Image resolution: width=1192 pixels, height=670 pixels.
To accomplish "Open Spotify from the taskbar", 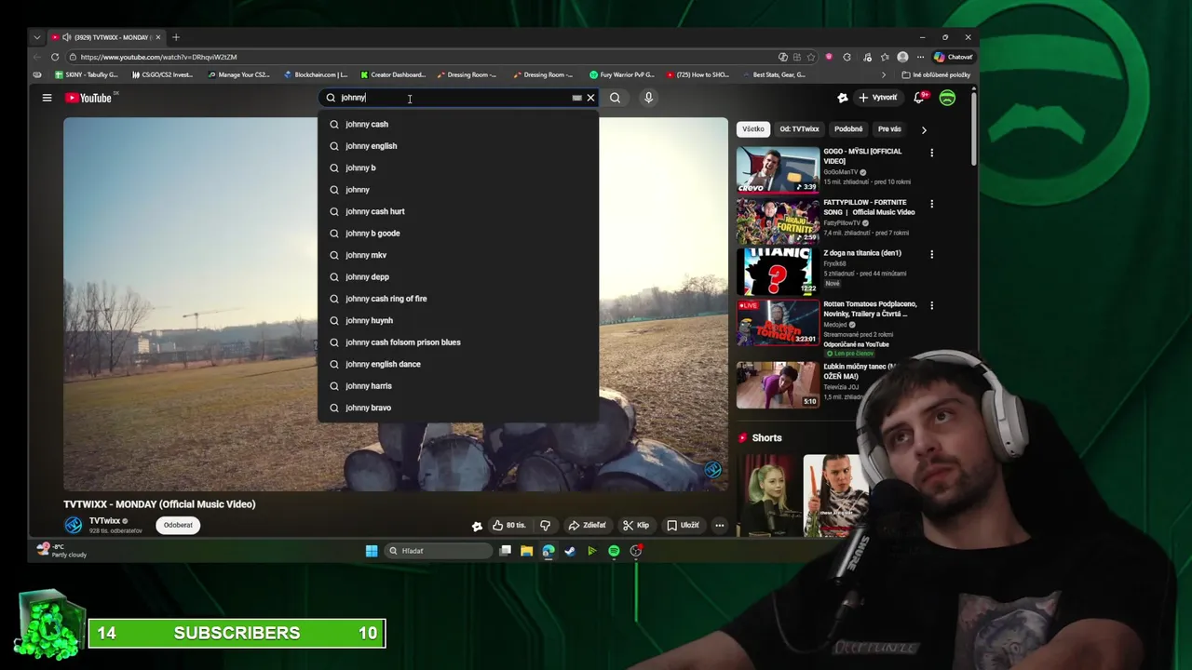I will (x=614, y=551).
